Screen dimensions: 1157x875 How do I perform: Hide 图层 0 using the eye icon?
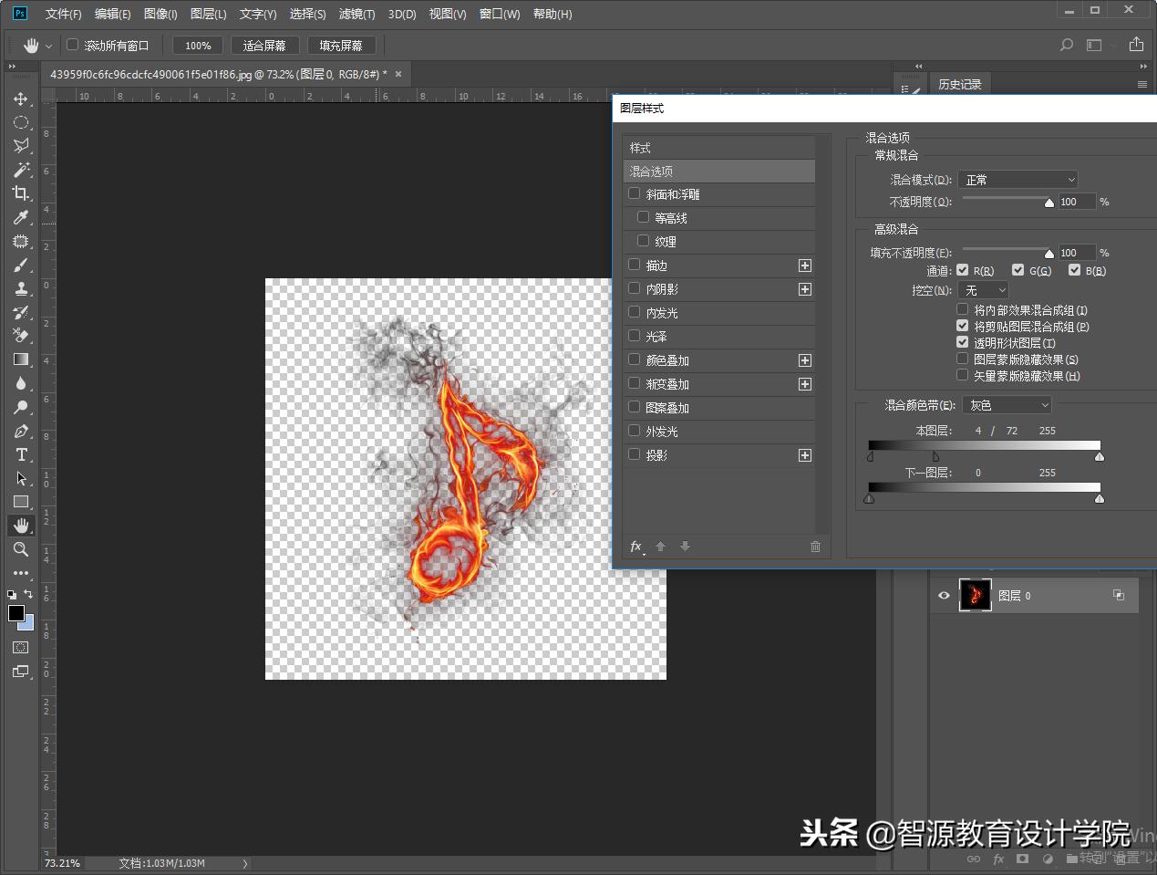944,596
